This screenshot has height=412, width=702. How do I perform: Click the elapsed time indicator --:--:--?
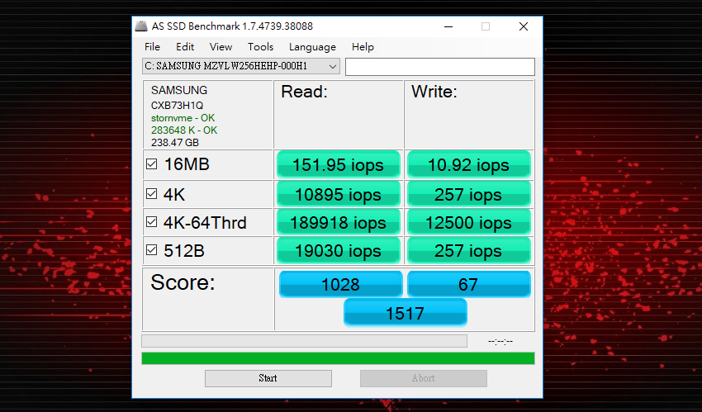[x=500, y=341]
